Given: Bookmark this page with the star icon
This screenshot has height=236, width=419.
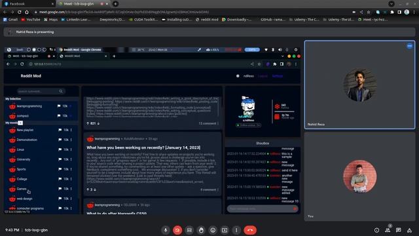Looking at the screenshot, I should coord(369,12).
